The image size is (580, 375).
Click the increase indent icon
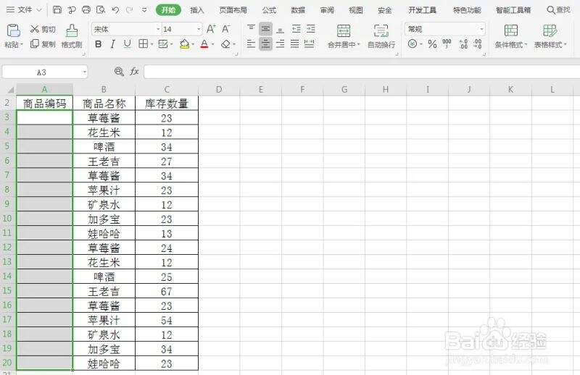[x=311, y=28]
